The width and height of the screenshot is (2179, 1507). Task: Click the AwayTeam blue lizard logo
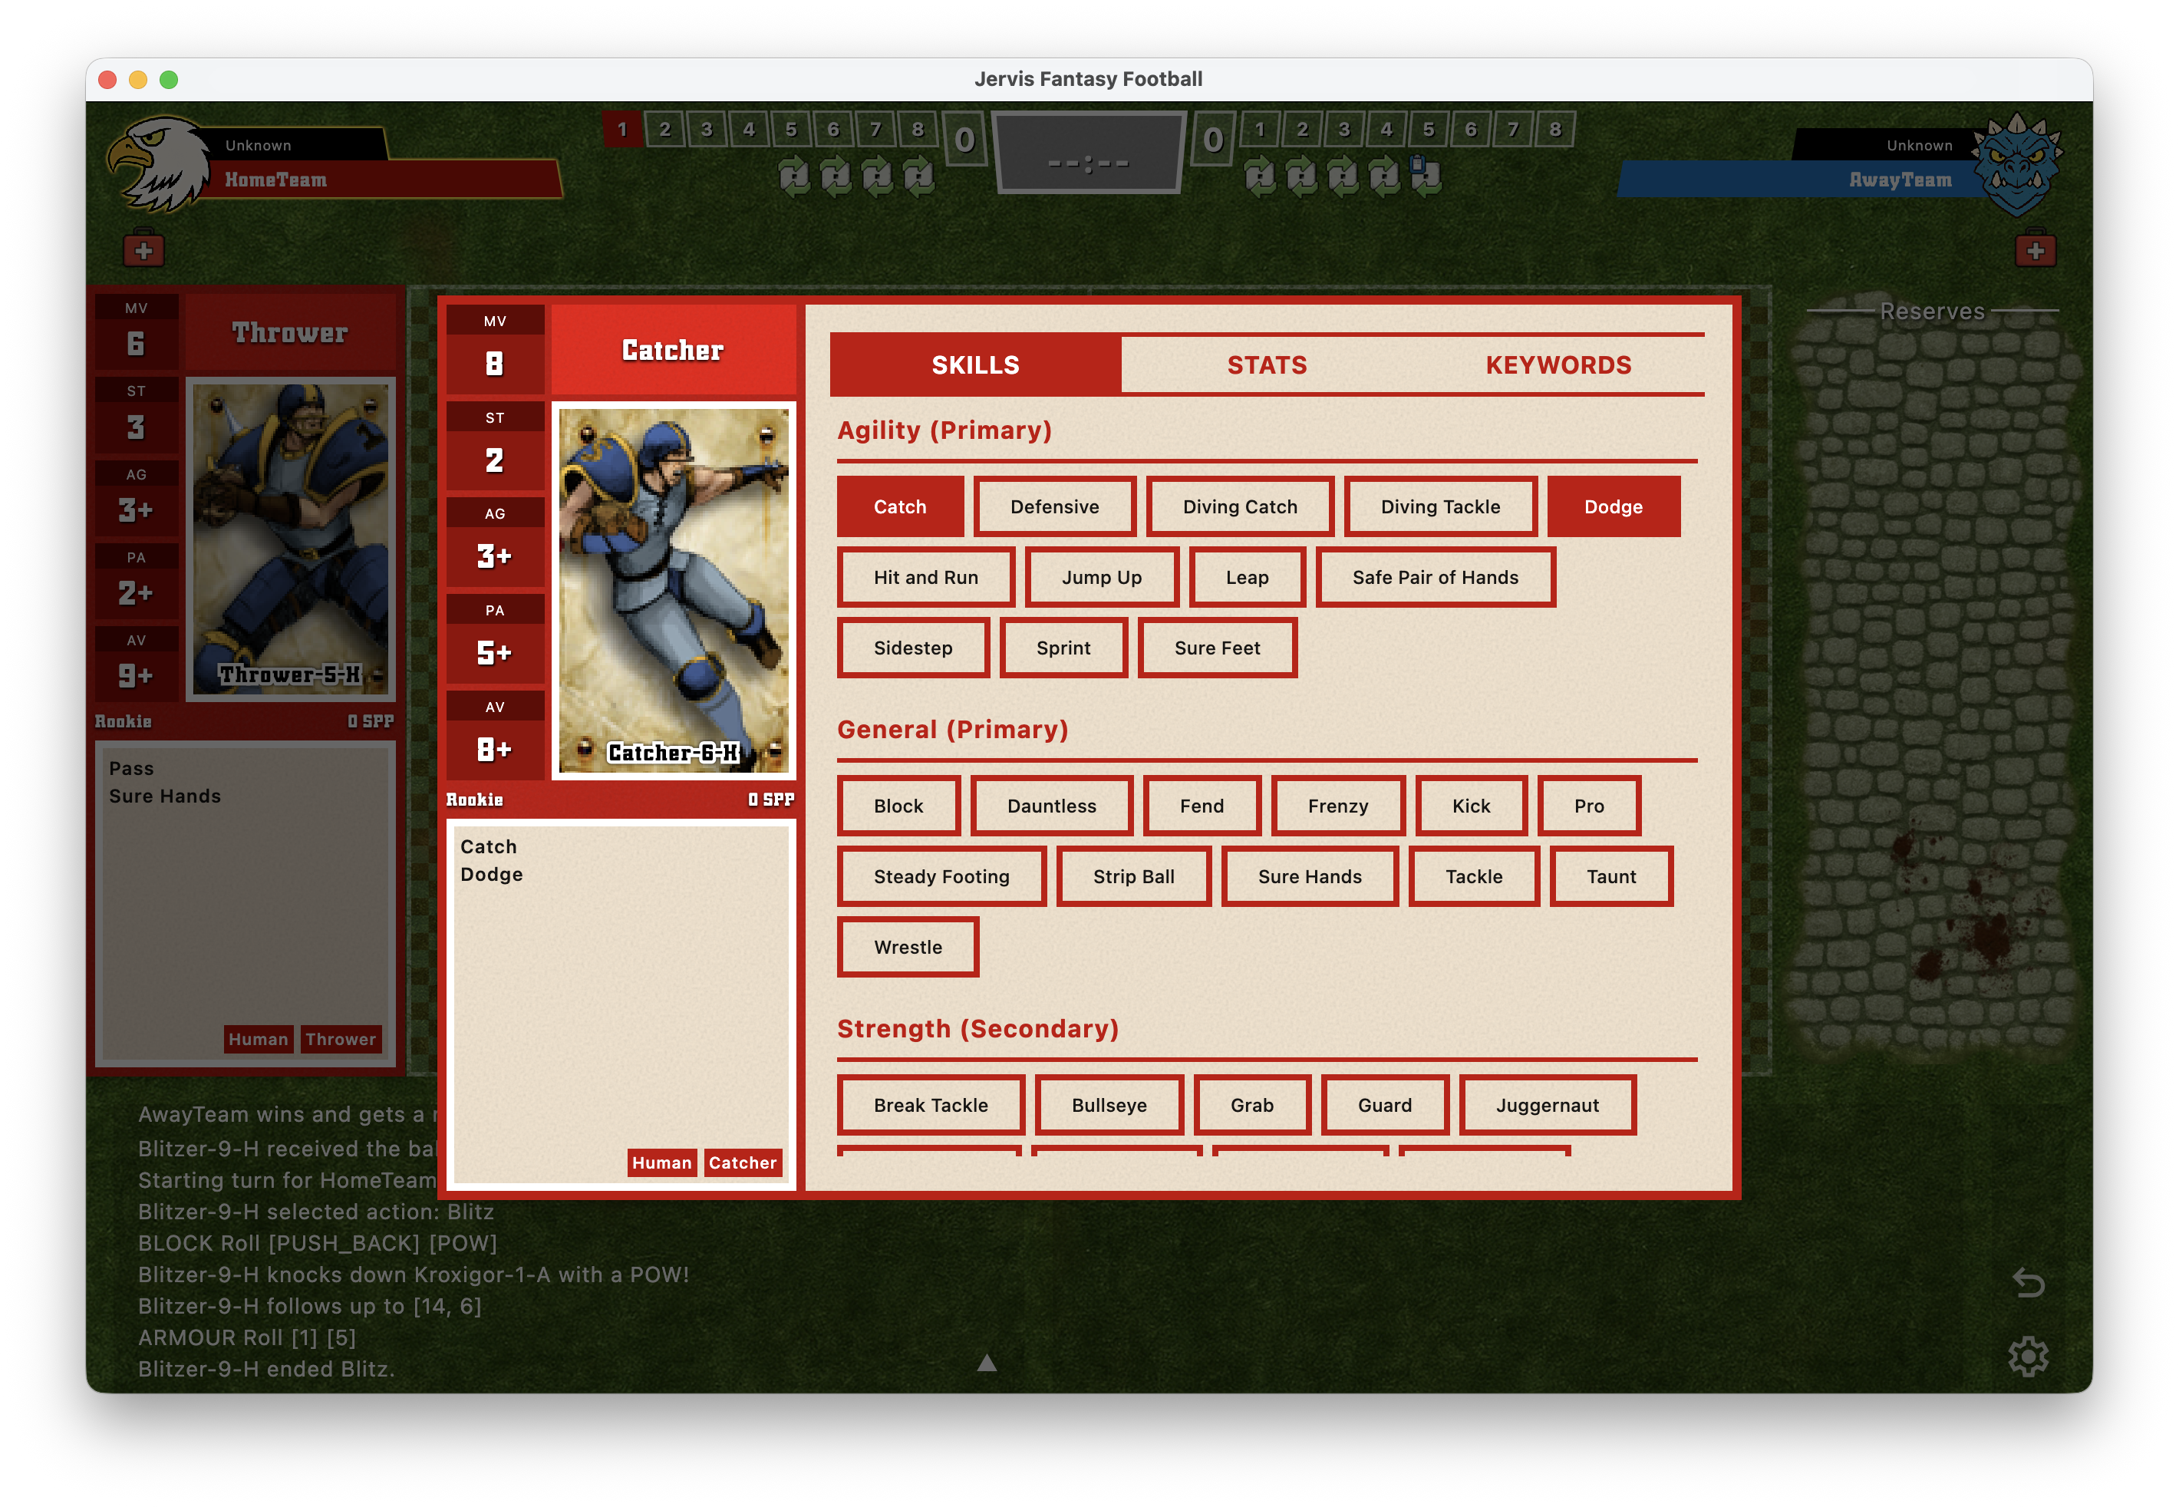click(2018, 163)
